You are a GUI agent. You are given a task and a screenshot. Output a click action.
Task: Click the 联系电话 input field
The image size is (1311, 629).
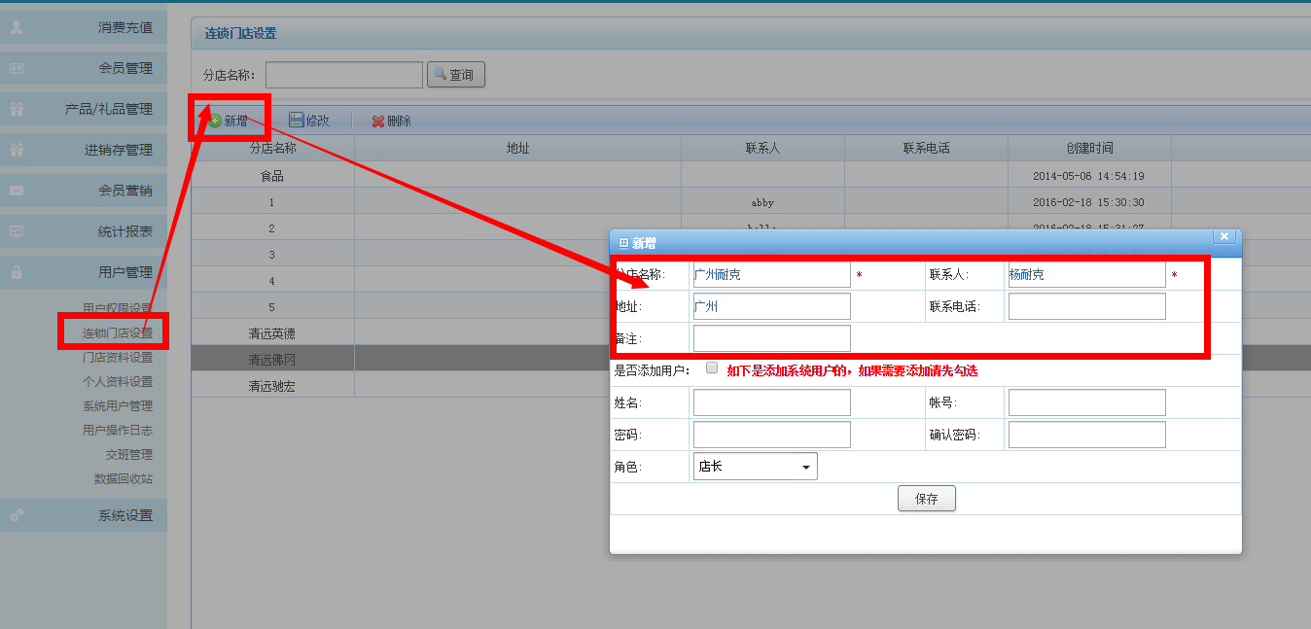(x=1086, y=306)
